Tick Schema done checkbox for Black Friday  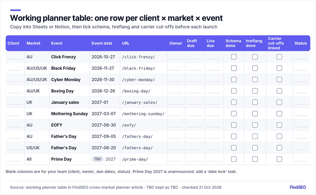pos(234,68)
